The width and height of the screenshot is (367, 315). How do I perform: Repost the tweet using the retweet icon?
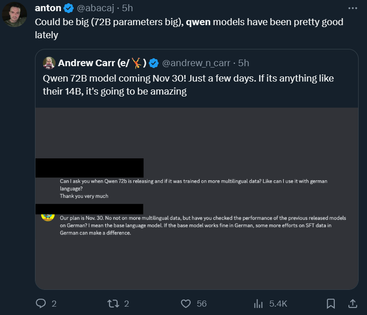113,303
